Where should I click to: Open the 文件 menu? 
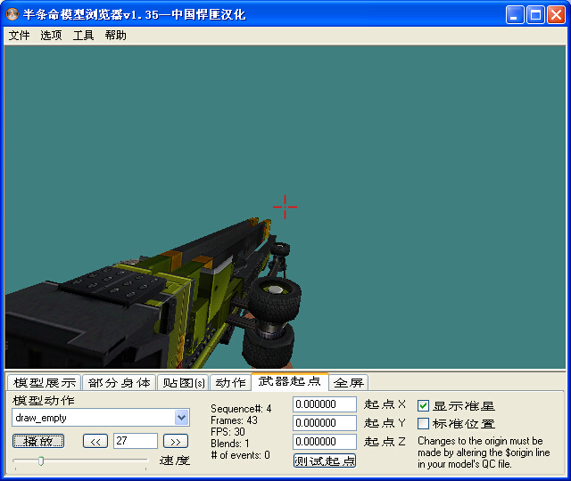point(19,36)
